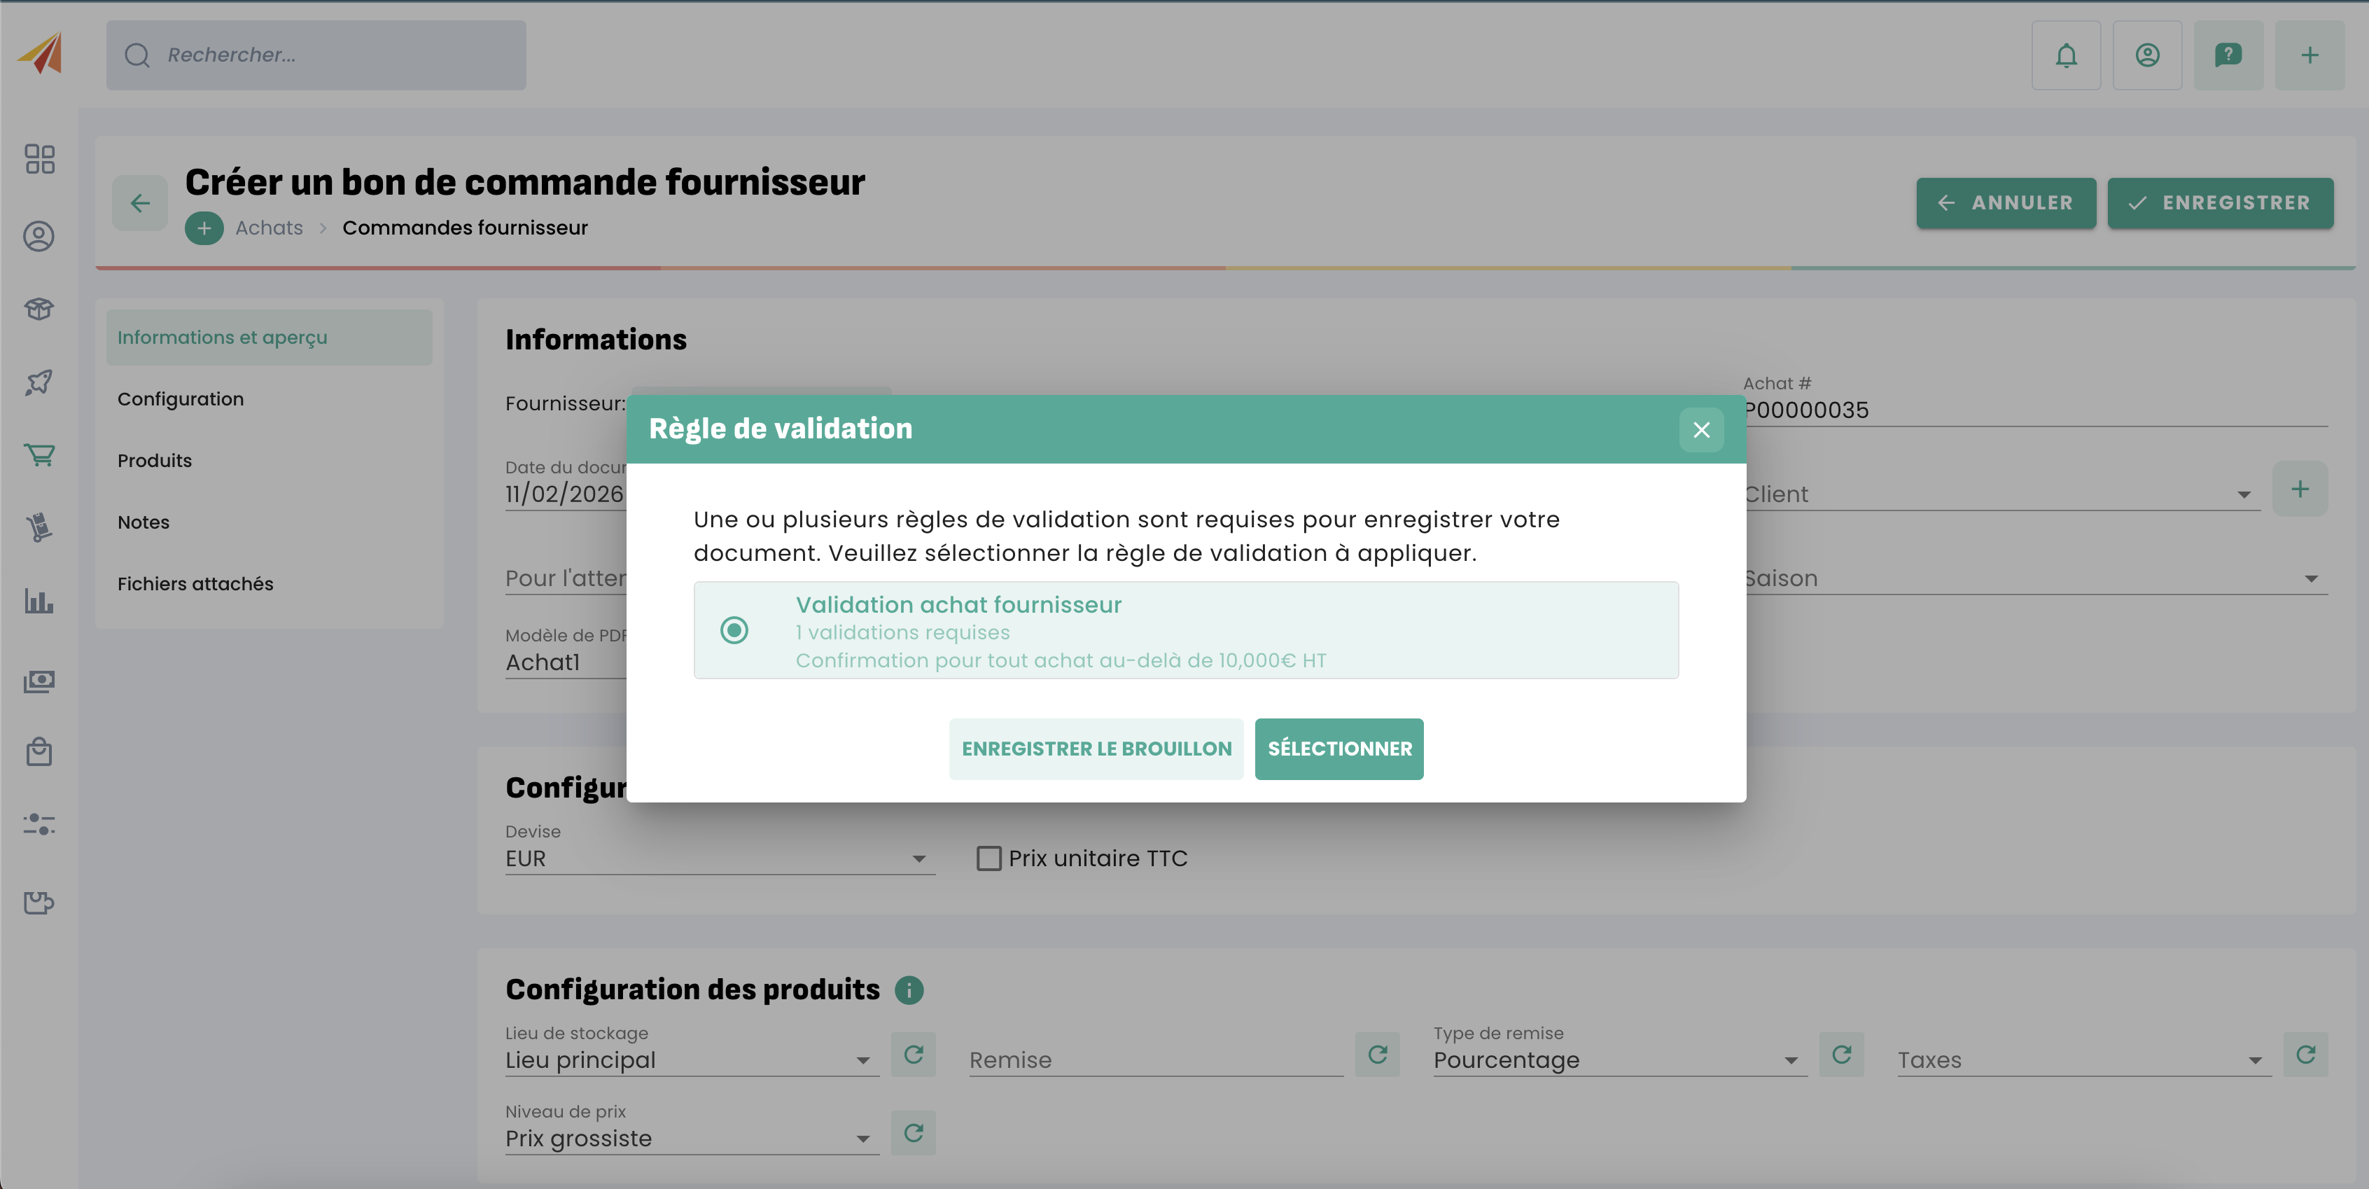2369x1189 pixels.
Task: Click the info icon beside Configuration des produits
Action: [909, 990]
